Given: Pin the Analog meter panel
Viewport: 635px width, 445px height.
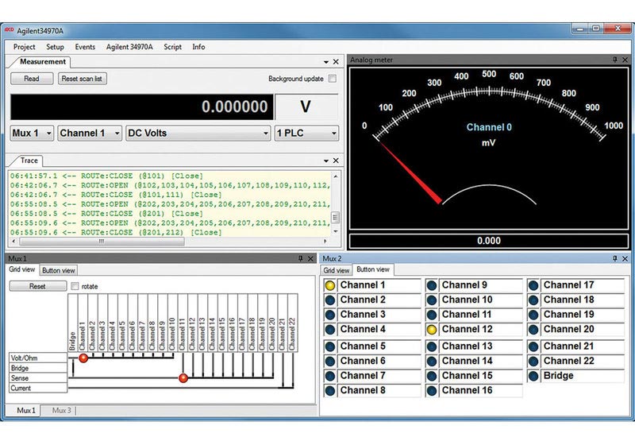Looking at the screenshot, I should 614,60.
